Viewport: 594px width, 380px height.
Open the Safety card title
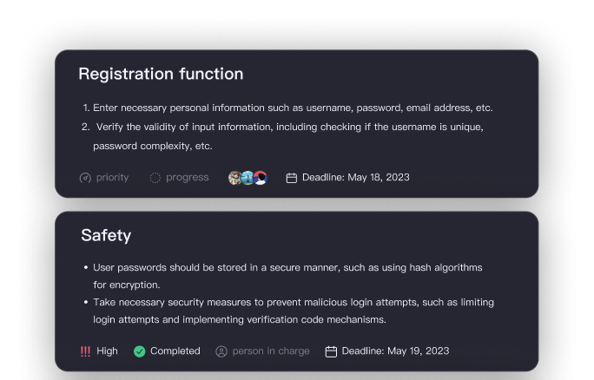point(106,235)
